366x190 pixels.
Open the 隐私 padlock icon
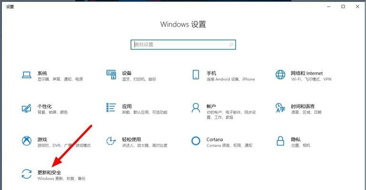[x=280, y=141]
